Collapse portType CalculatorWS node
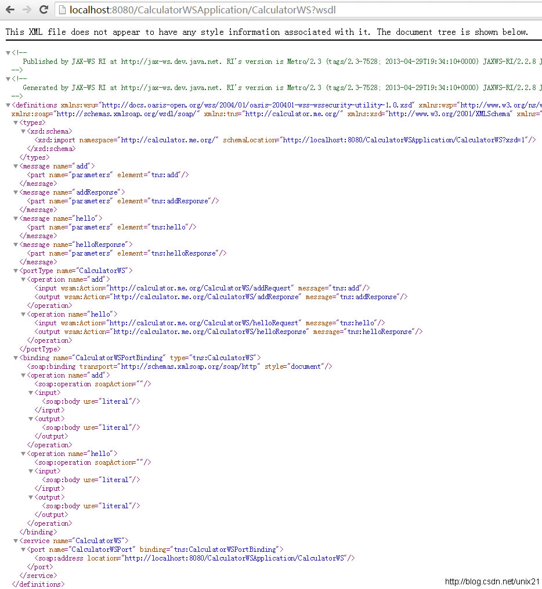The image size is (542, 589). [x=16, y=271]
